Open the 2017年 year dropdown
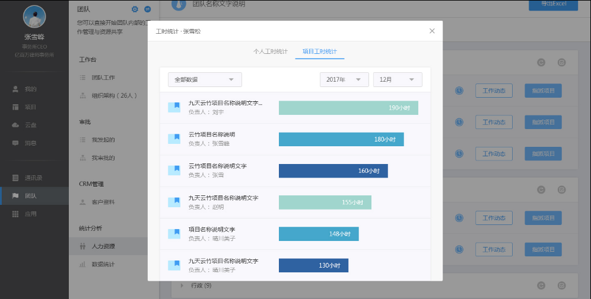The width and height of the screenshot is (591, 299). tap(344, 79)
